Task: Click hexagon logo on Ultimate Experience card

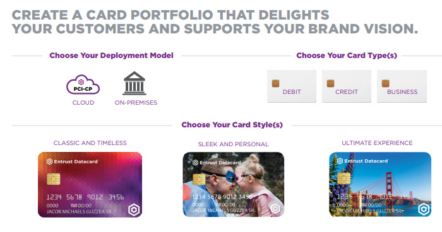Action: click(x=424, y=209)
